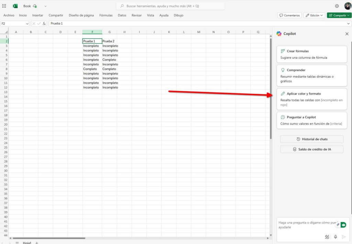Click the vertical scrollbar of the sheet
352x244 pixels.
click(x=271, y=89)
